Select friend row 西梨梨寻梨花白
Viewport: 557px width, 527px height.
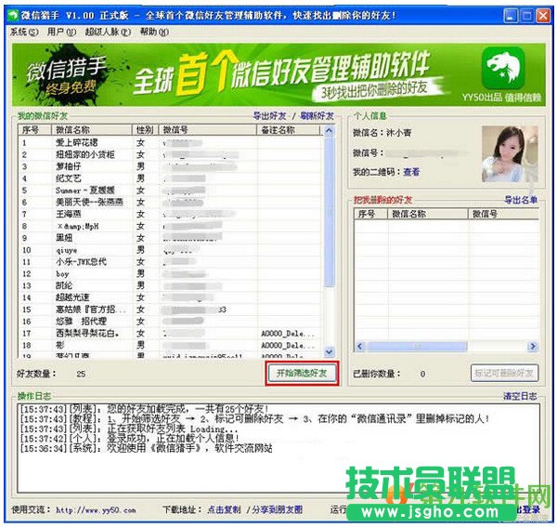171,334
